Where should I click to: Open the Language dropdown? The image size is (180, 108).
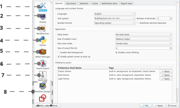click(114, 14)
